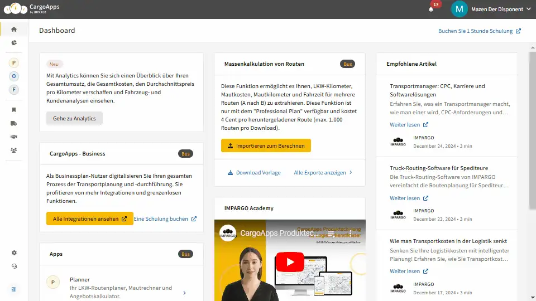
Task: Click the Neu badge on analytics card
Action: pyautogui.click(x=54, y=64)
